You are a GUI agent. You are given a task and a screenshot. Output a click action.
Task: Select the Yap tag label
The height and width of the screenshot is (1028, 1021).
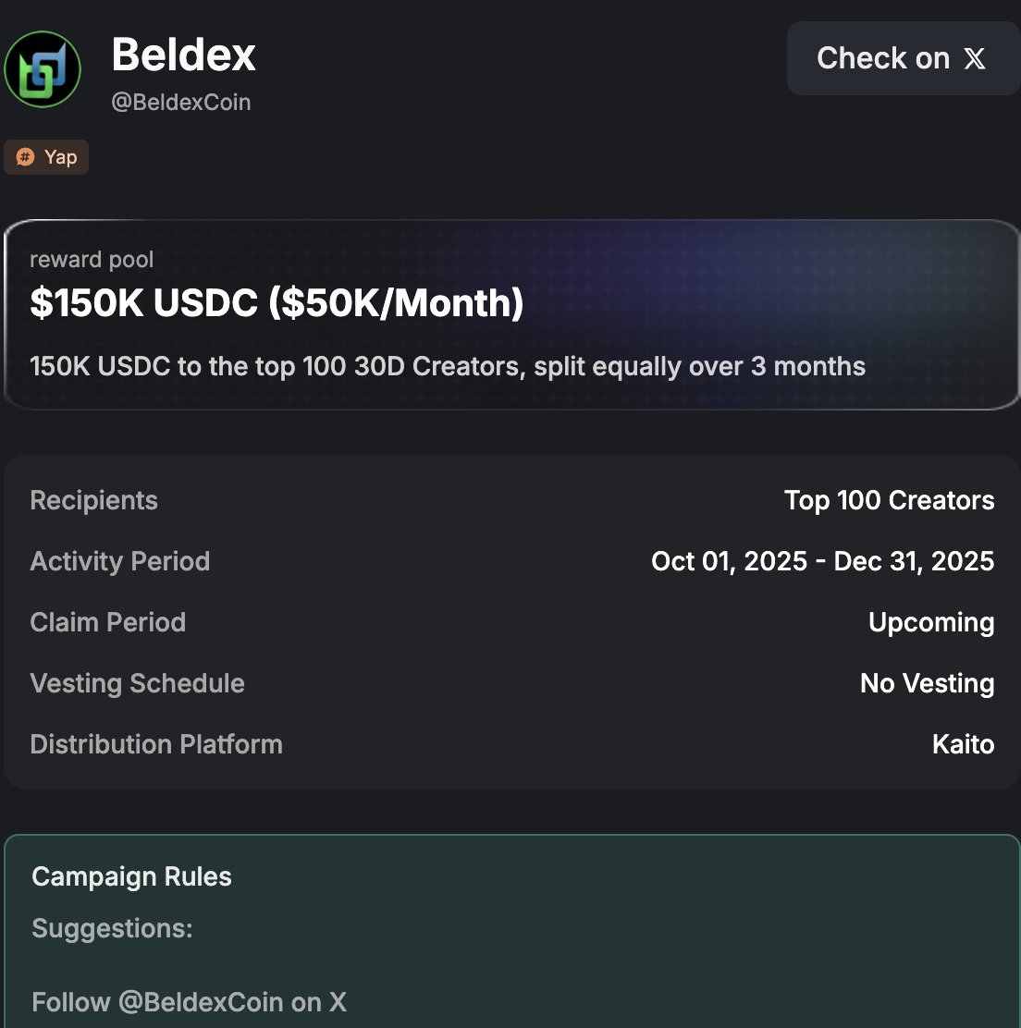point(60,157)
